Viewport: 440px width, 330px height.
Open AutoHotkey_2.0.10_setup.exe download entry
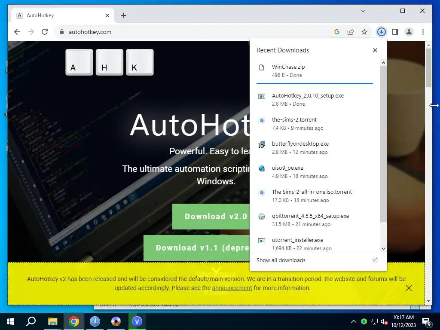click(315, 100)
